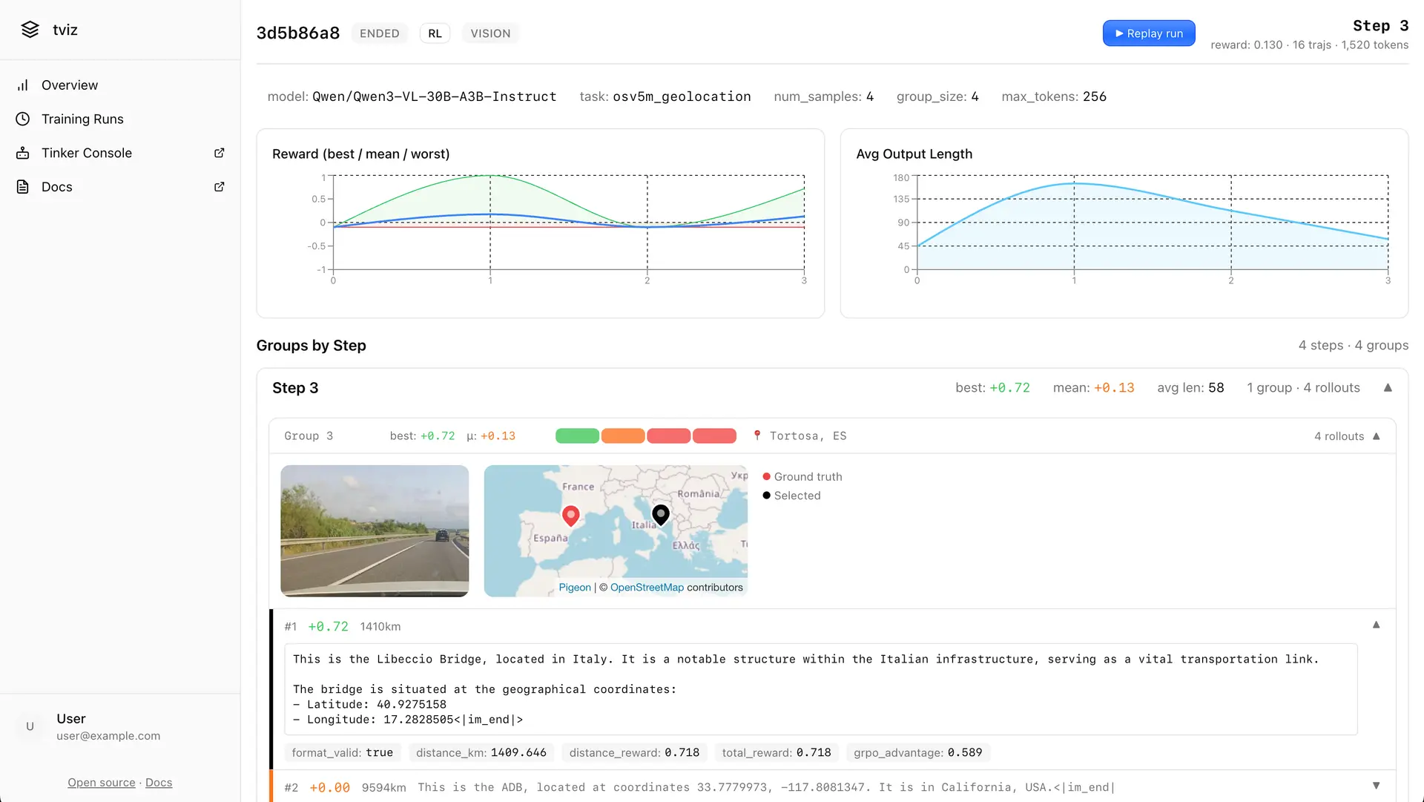This screenshot has width=1424, height=802.
Task: Open the Pigeon map attribution link
Action: pyautogui.click(x=575, y=588)
